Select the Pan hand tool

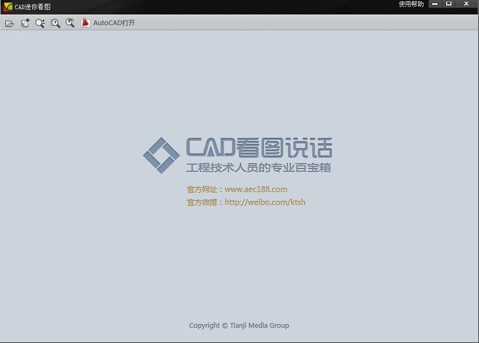pyautogui.click(x=25, y=23)
